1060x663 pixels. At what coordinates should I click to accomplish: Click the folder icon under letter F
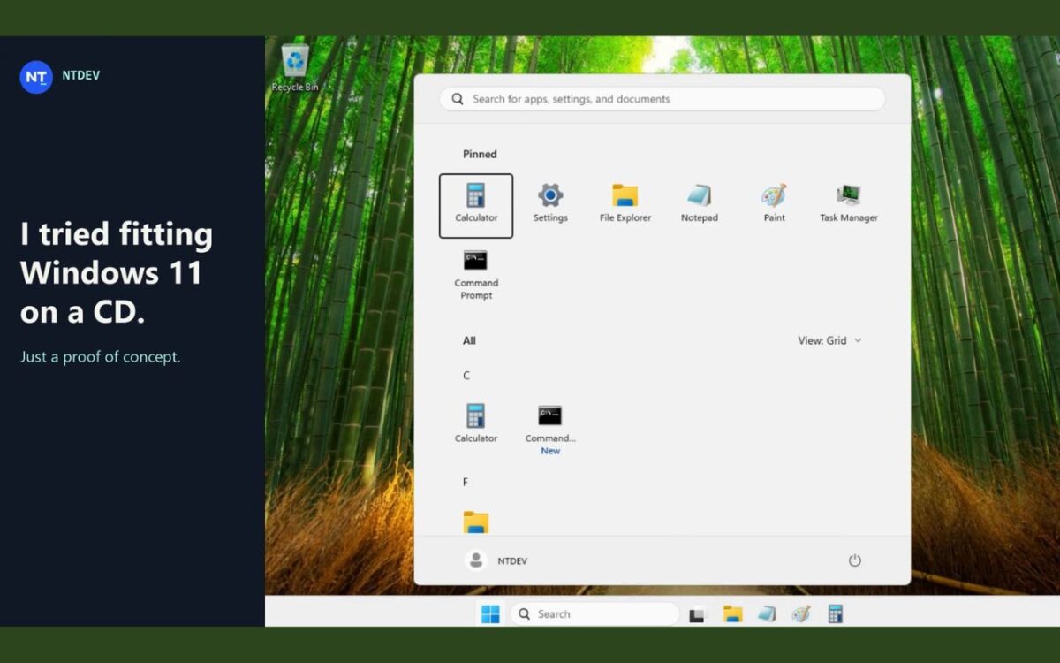pos(476,522)
